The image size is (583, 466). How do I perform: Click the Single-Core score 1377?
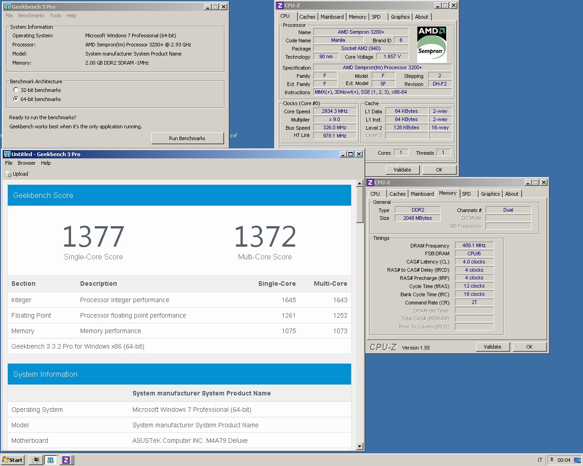(x=93, y=237)
